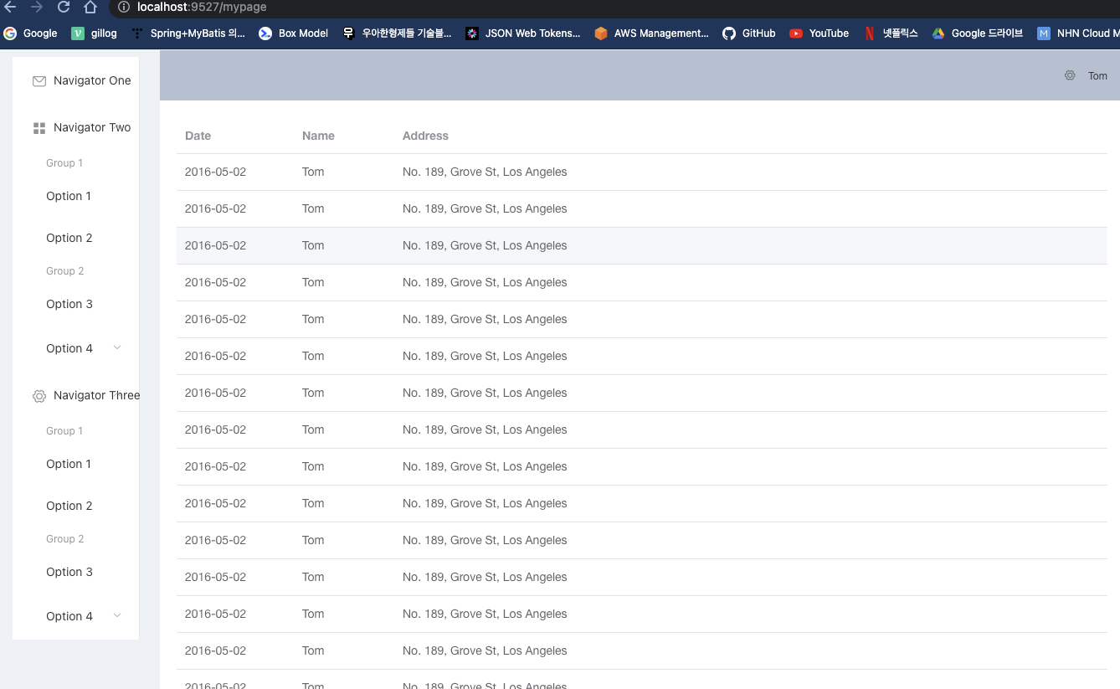Screen dimensions: 1120x689
Task: Click the Tom user name in header
Action: [1097, 76]
